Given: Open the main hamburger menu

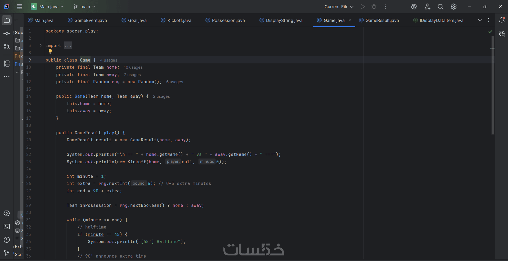Looking at the screenshot, I should tap(20, 7).
